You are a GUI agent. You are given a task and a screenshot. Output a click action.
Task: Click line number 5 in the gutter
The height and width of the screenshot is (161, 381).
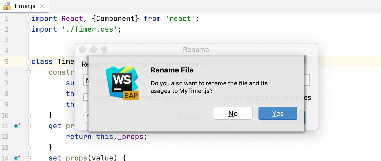(x=6, y=62)
